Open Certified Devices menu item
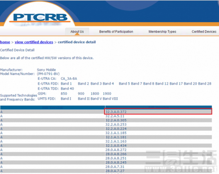Screen dimensions: 219x174 tap(204, 32)
